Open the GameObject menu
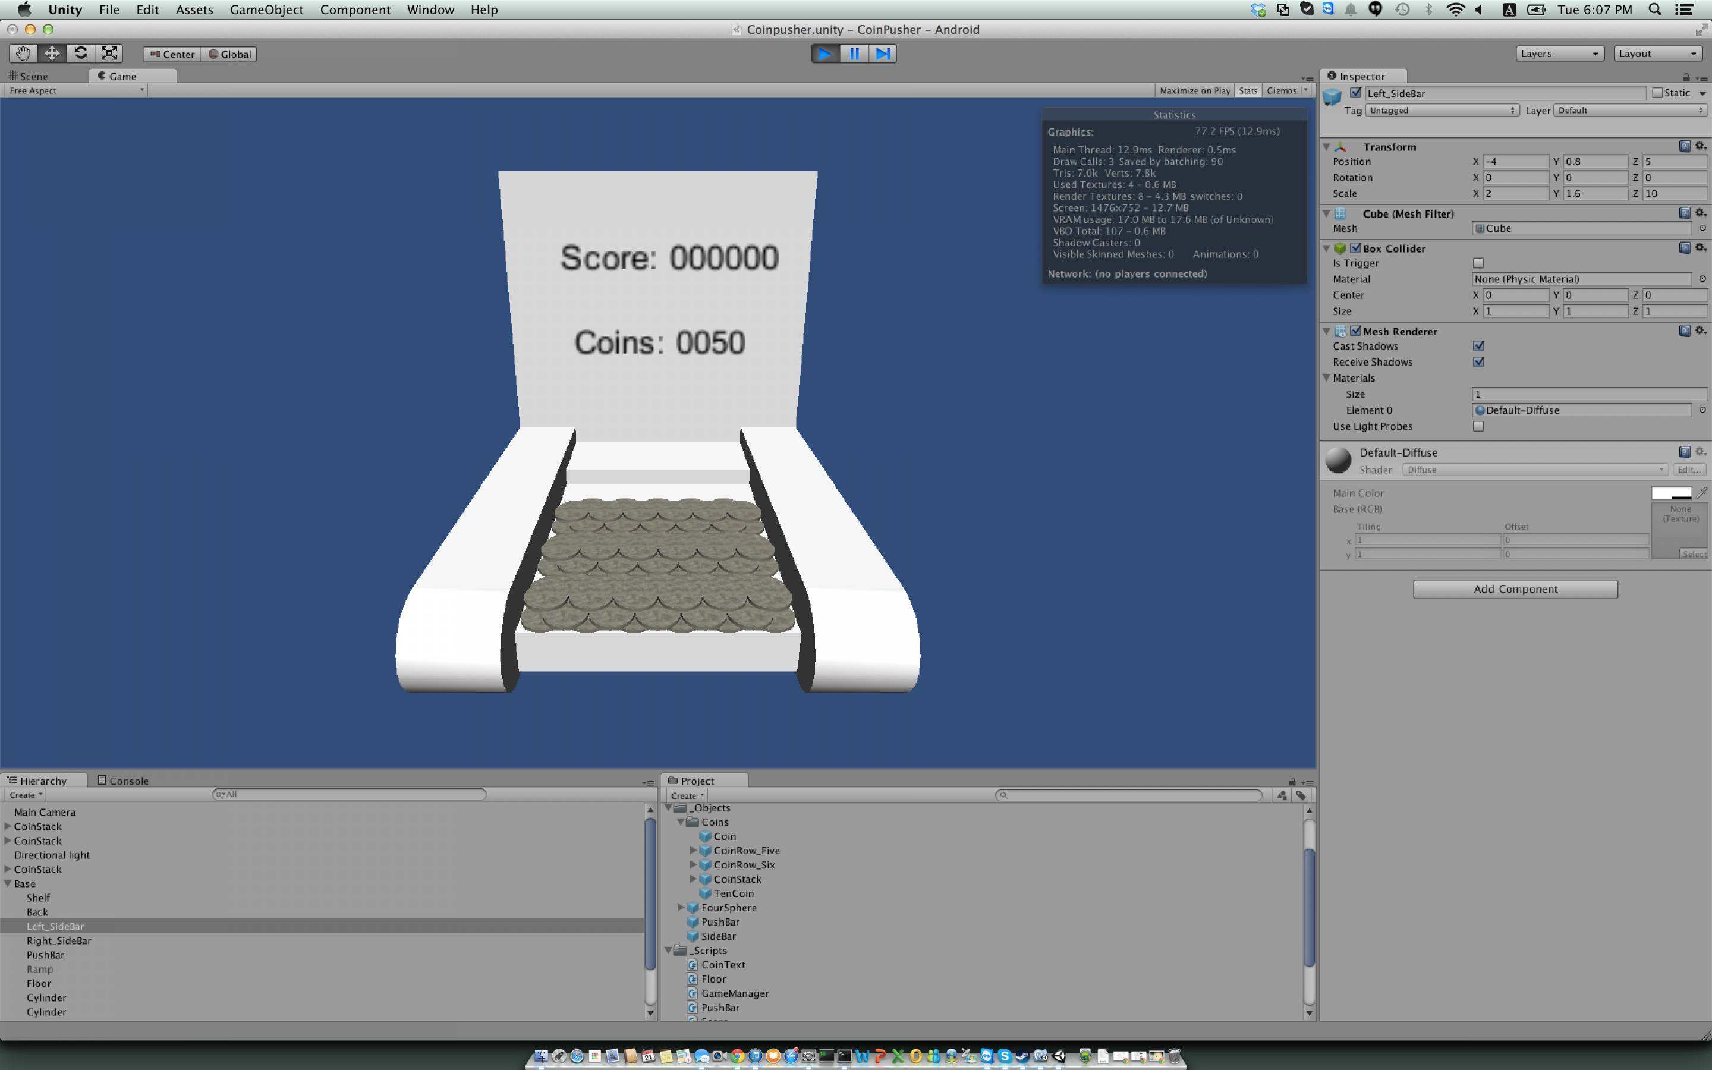The height and width of the screenshot is (1070, 1712). 266,10
